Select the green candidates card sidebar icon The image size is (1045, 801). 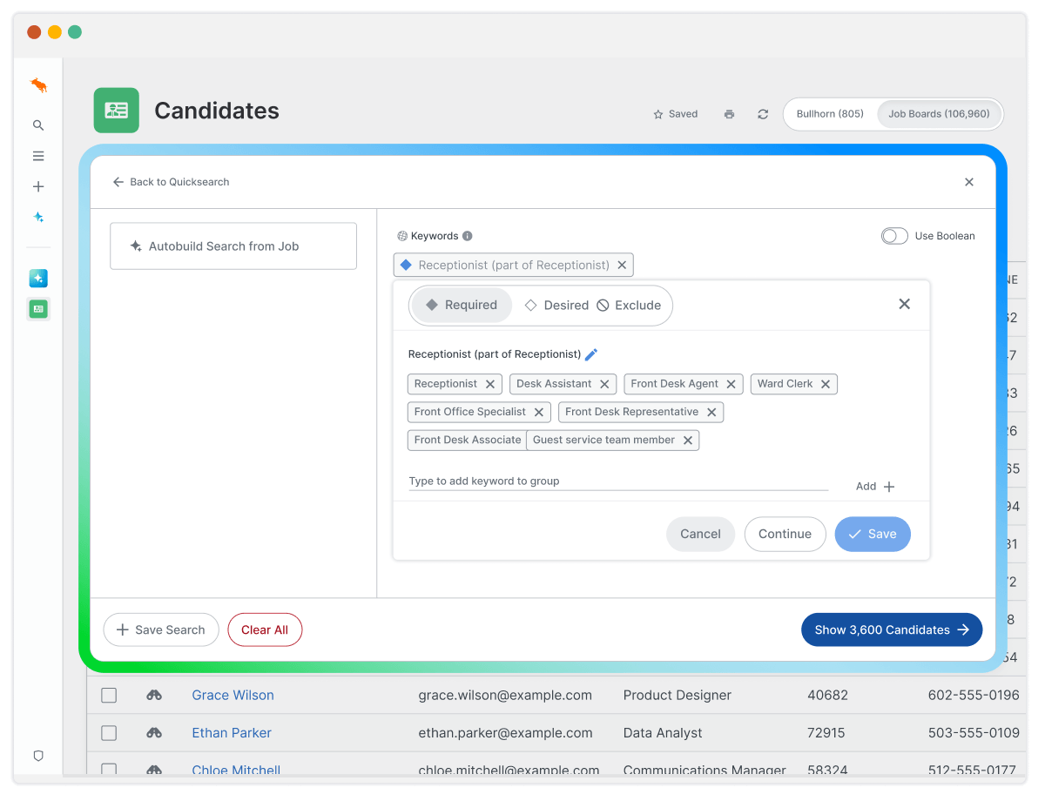[38, 308]
